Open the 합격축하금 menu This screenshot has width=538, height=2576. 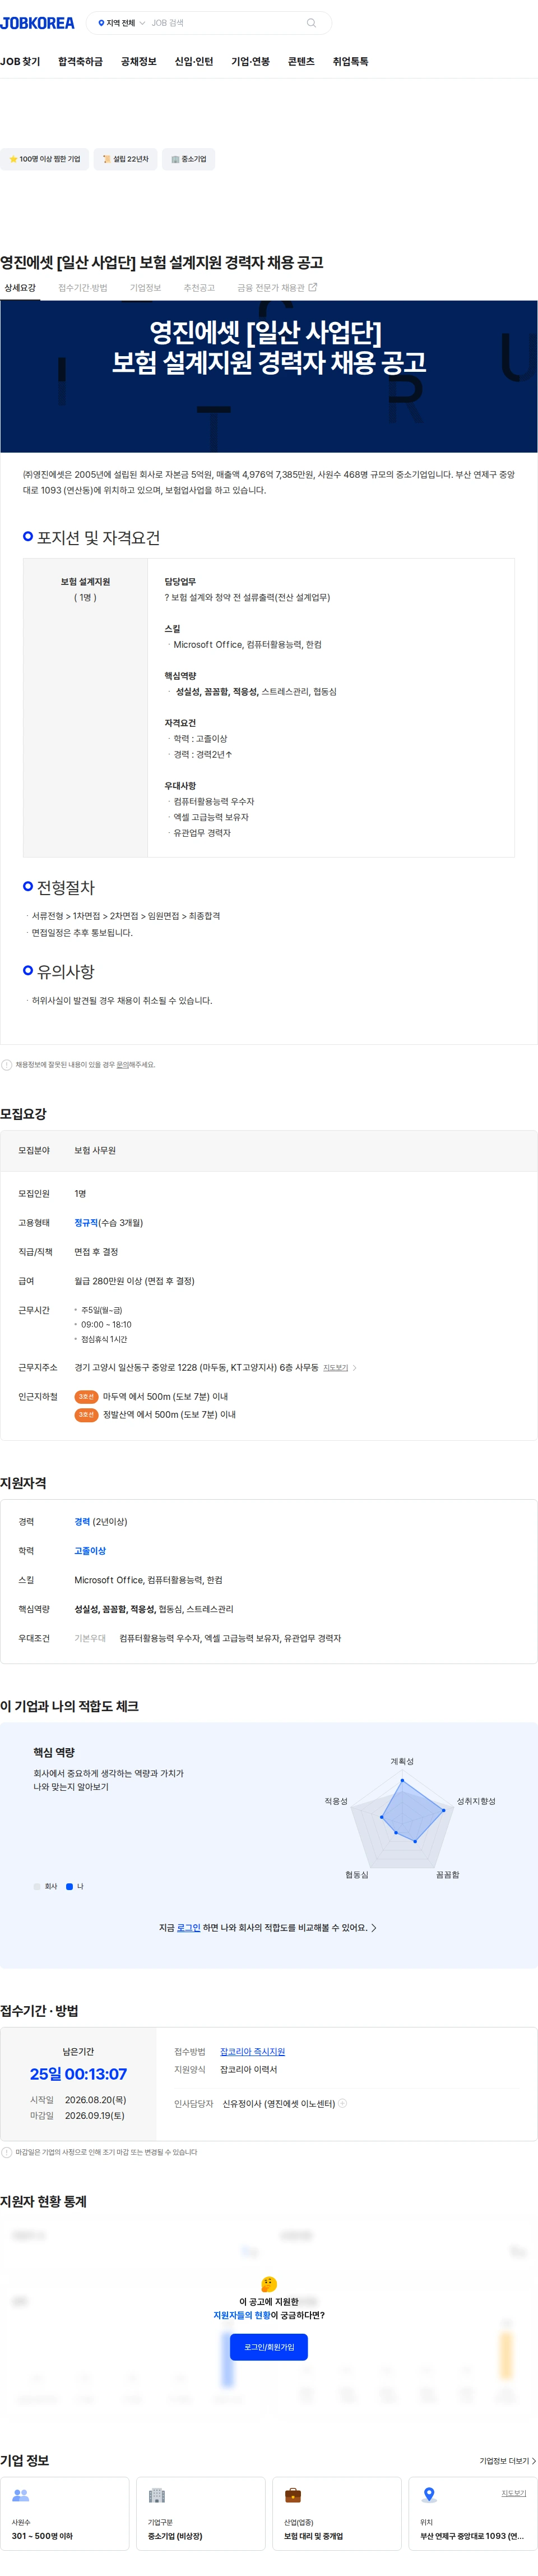click(x=80, y=61)
